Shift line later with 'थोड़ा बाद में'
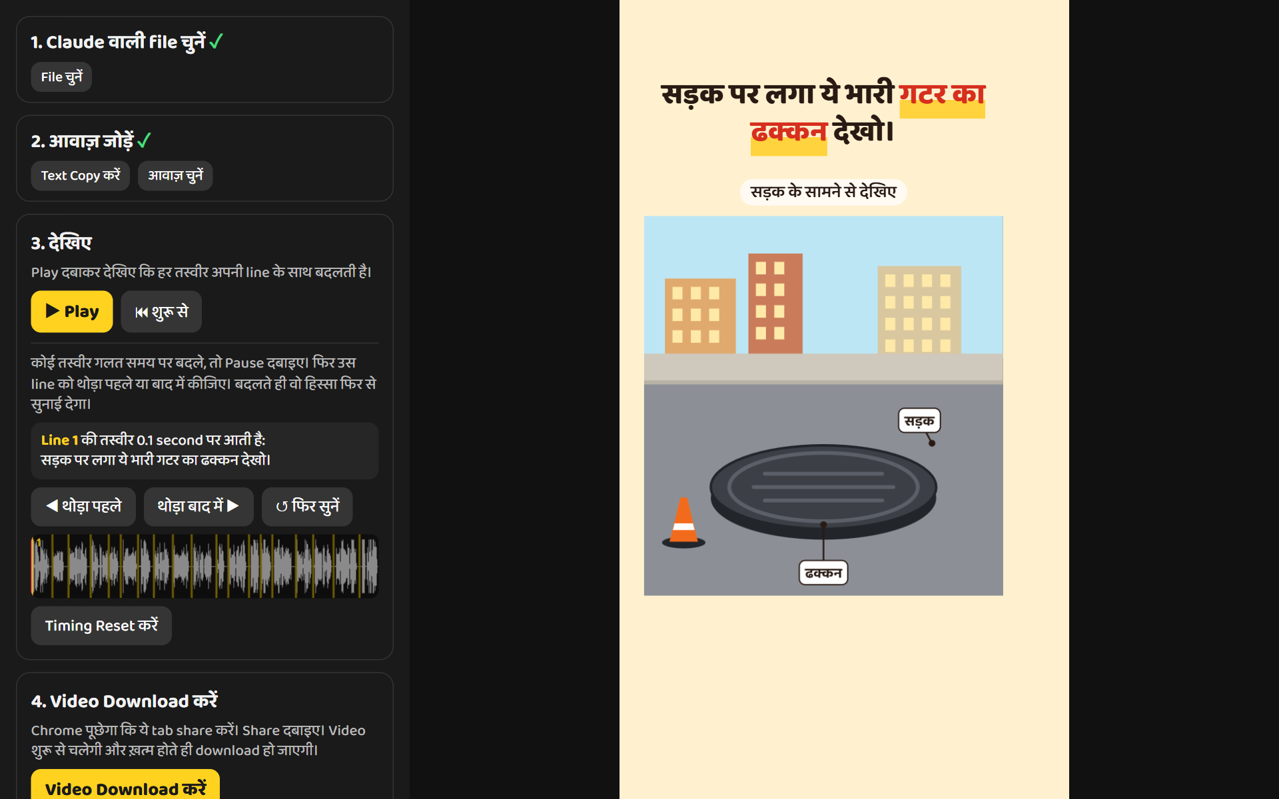 pyautogui.click(x=199, y=507)
